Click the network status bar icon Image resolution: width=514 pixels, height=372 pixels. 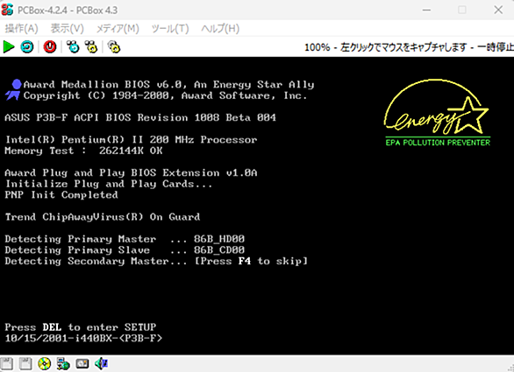pyautogui.click(x=63, y=364)
